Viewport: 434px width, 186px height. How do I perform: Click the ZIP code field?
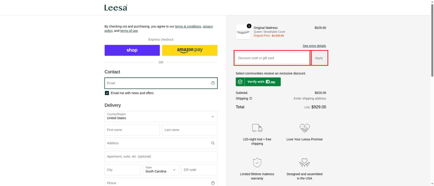pyautogui.click(x=199, y=170)
